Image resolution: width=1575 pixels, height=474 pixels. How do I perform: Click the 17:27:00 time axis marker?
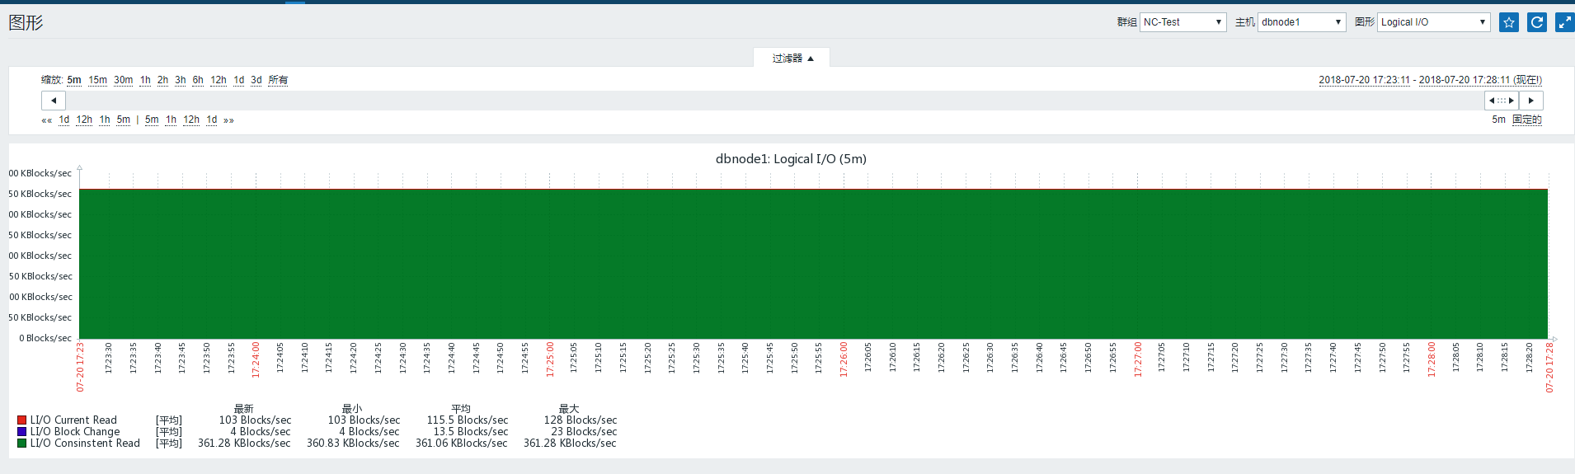(x=1138, y=360)
